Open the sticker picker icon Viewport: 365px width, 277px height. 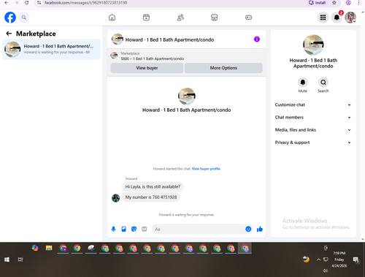click(134, 229)
